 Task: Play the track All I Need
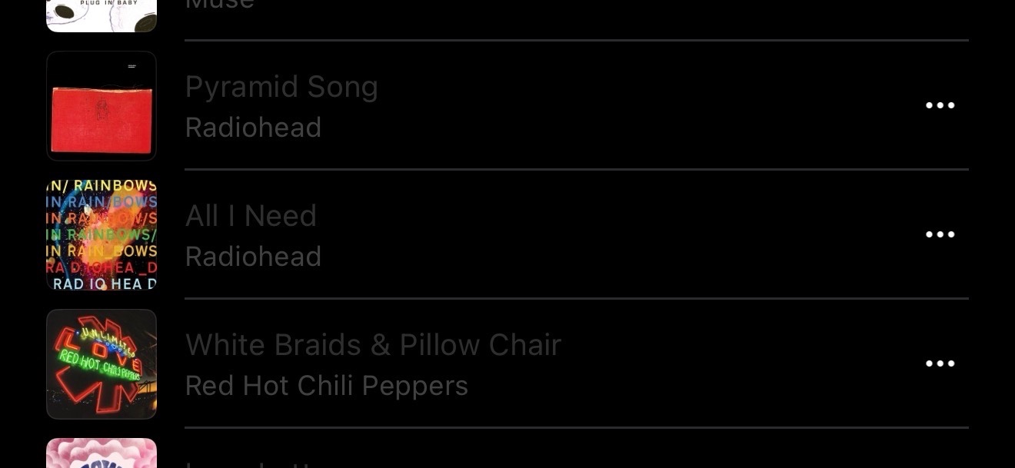click(x=251, y=216)
